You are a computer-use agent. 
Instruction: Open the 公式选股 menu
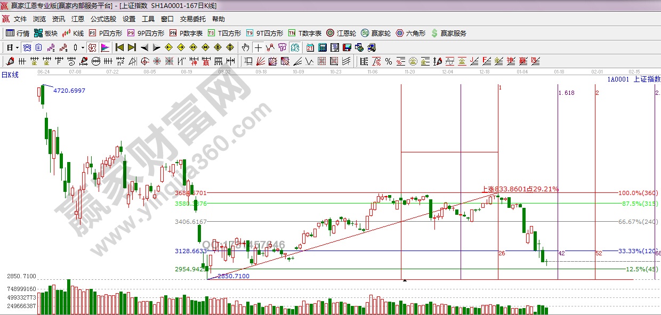click(103, 19)
